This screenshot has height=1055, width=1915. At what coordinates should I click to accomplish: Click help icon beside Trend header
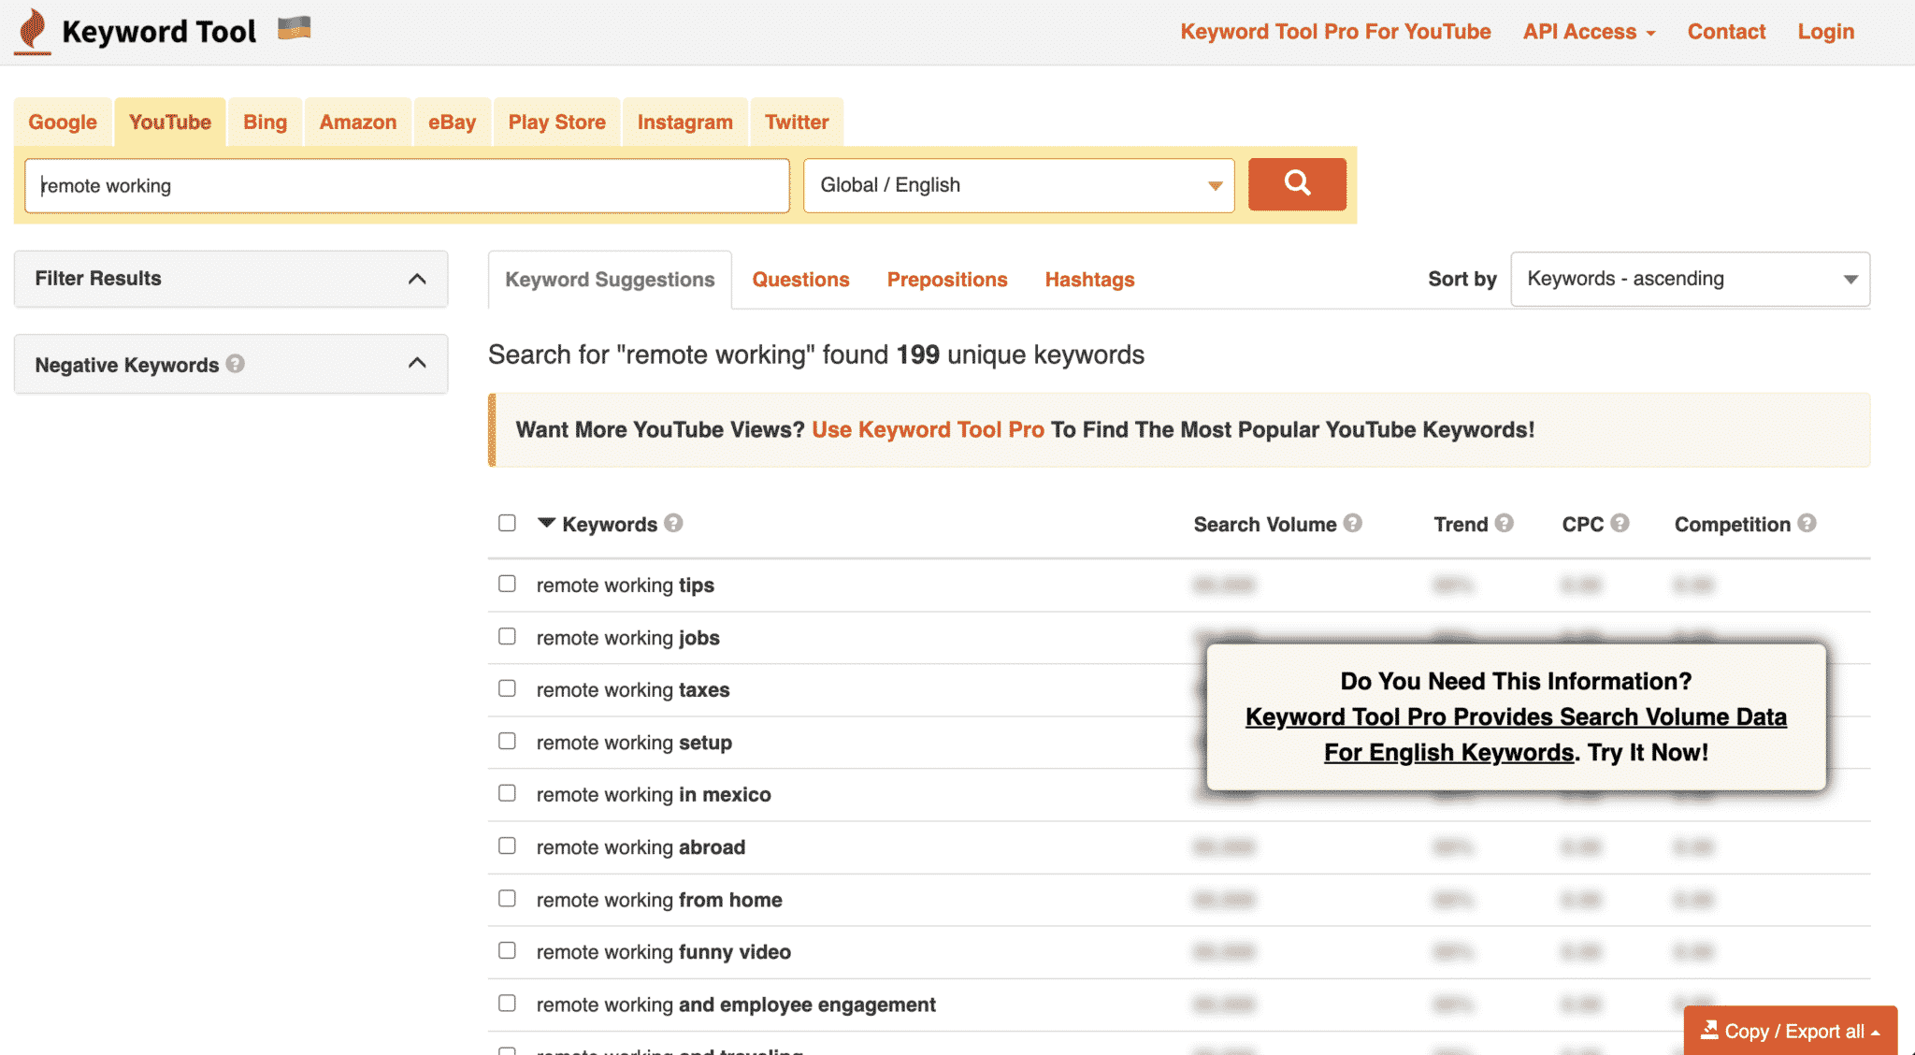(x=1504, y=523)
